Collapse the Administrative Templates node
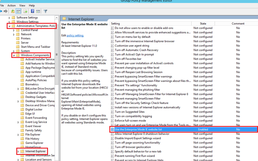Screen dimensions: 258x161 (9, 26)
